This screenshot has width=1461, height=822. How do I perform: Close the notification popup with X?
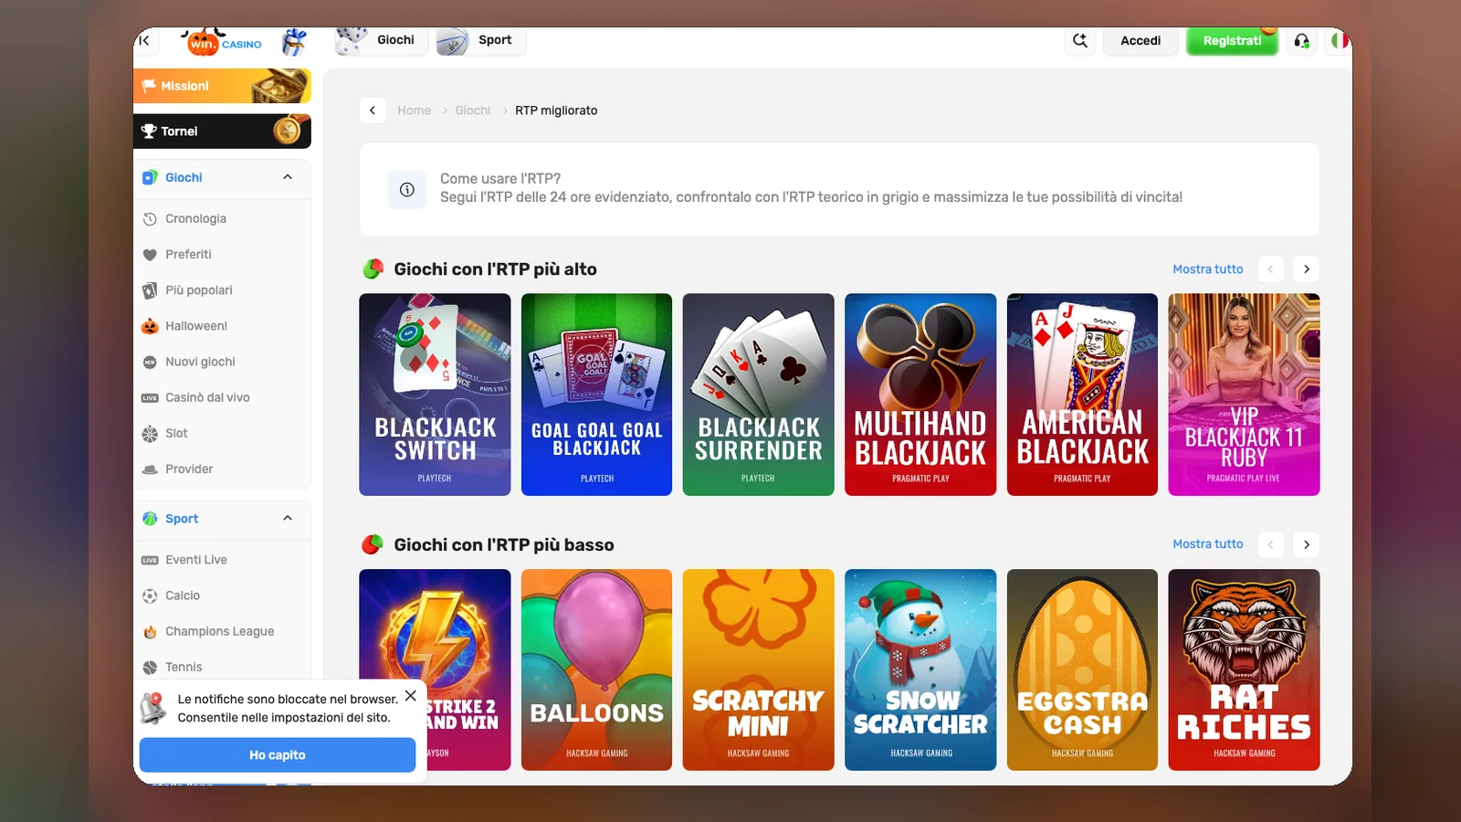click(411, 696)
